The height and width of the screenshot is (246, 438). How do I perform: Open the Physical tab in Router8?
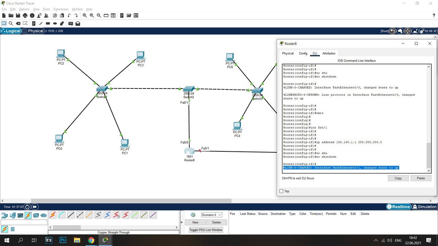[288, 53]
